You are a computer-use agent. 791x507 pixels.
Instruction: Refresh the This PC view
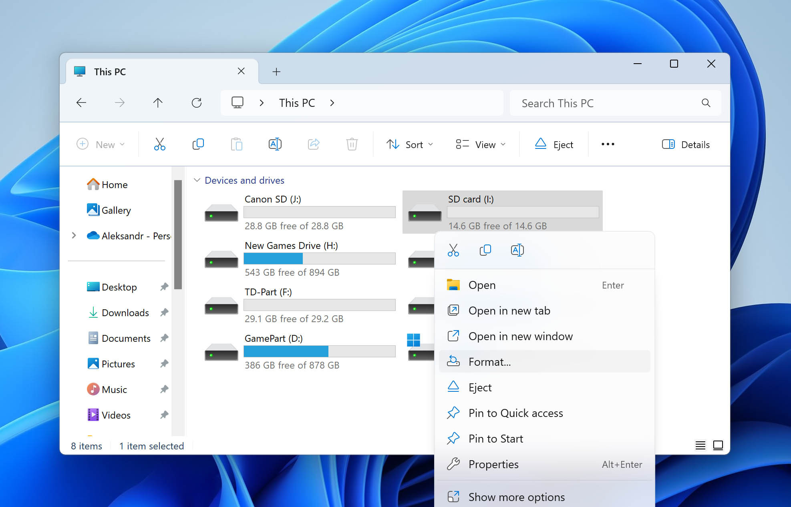196,103
